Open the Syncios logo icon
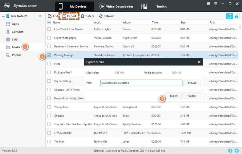 tap(7, 6)
